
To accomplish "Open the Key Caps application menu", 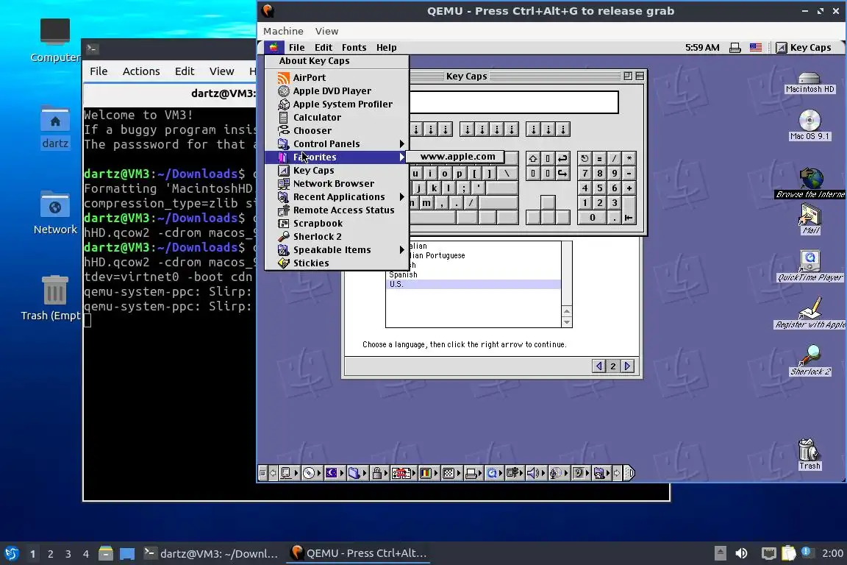I will [x=804, y=48].
